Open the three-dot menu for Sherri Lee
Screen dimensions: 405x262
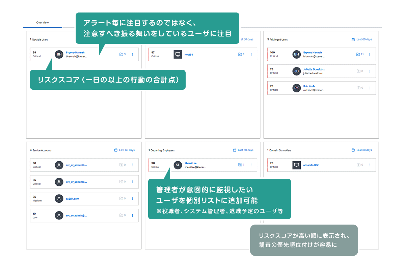tap(251, 165)
